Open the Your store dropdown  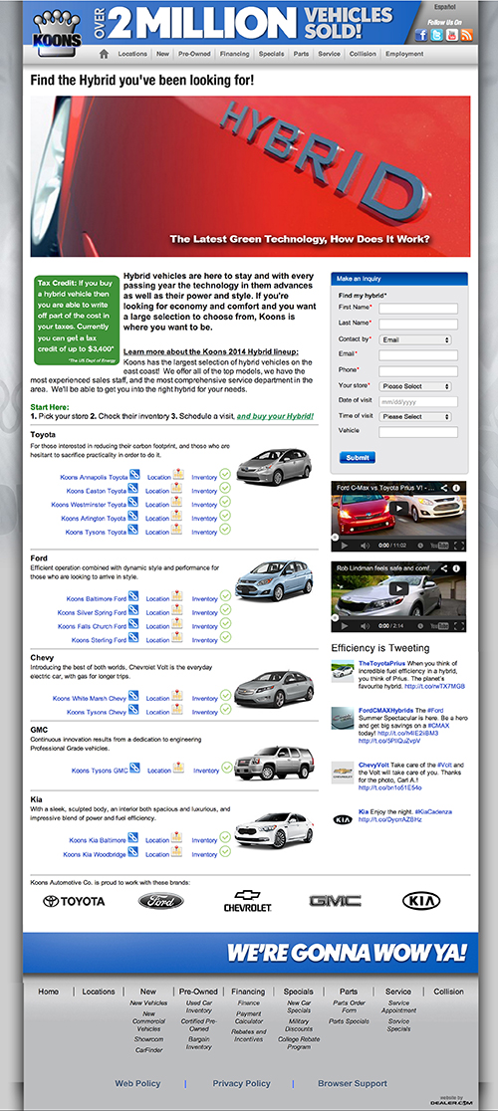pos(415,386)
